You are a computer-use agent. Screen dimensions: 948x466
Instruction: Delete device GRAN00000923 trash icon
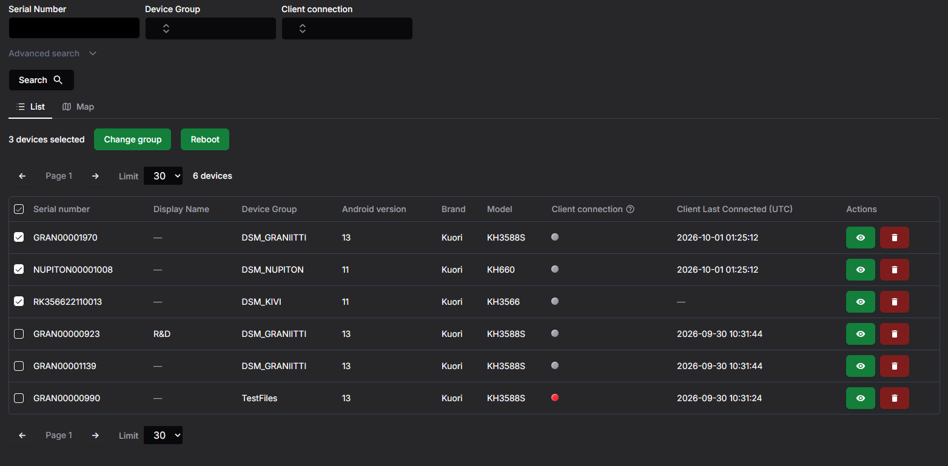click(x=895, y=334)
